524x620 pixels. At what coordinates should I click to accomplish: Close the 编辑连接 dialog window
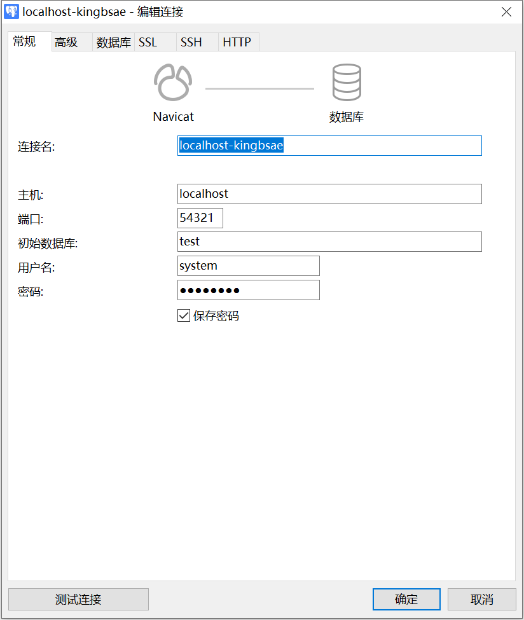click(x=506, y=12)
